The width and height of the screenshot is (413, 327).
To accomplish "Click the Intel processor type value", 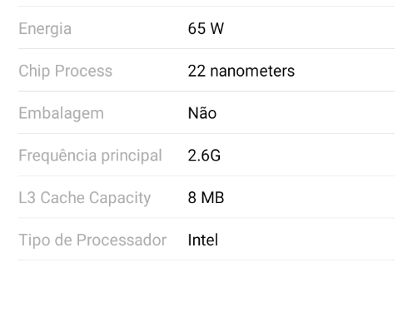I will coord(203,240).
